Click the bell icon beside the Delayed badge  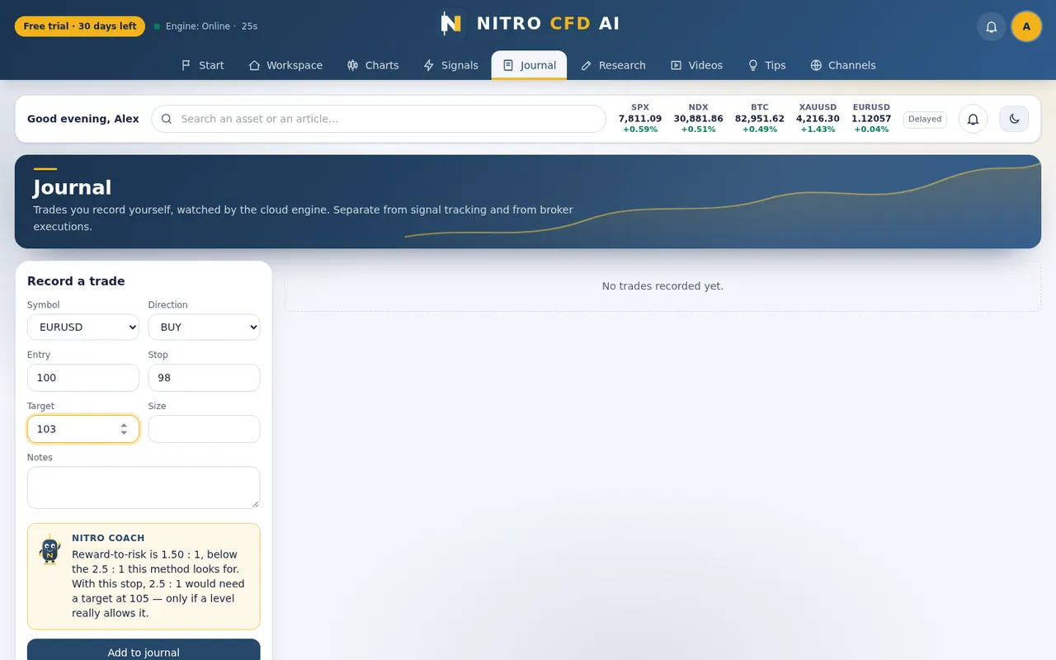(973, 119)
